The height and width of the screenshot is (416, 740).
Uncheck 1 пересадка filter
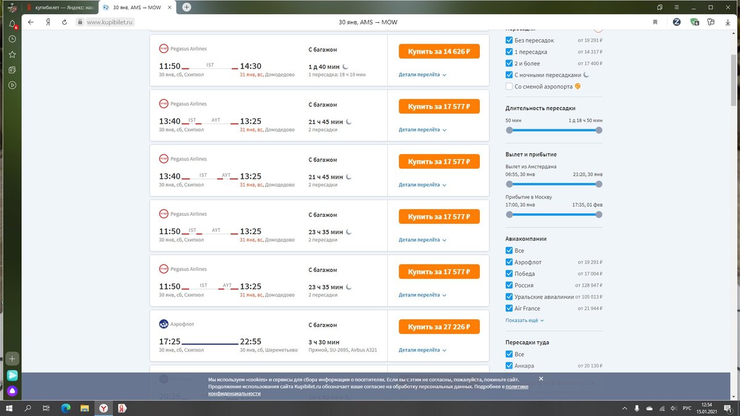click(x=509, y=52)
